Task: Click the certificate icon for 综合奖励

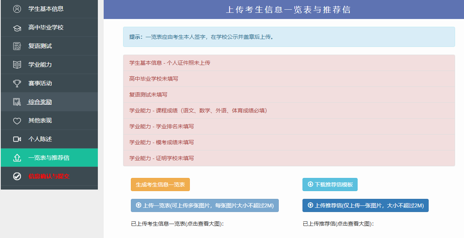Action: 17,102
